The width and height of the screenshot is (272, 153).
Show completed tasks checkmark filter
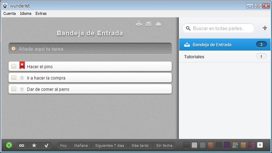(46, 145)
